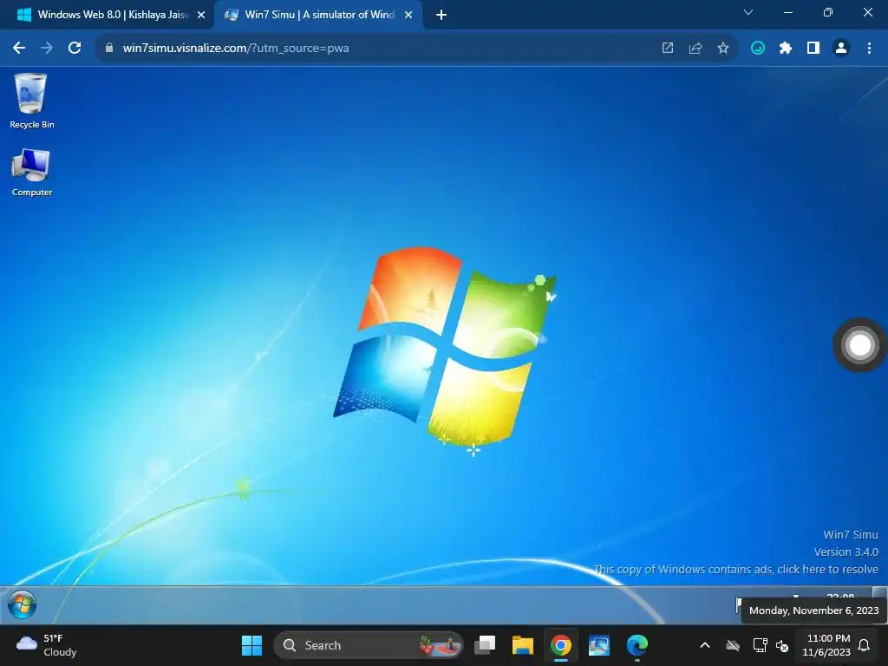Bookmark this tab with star icon
Image resolution: width=888 pixels, height=666 pixels.
click(723, 49)
